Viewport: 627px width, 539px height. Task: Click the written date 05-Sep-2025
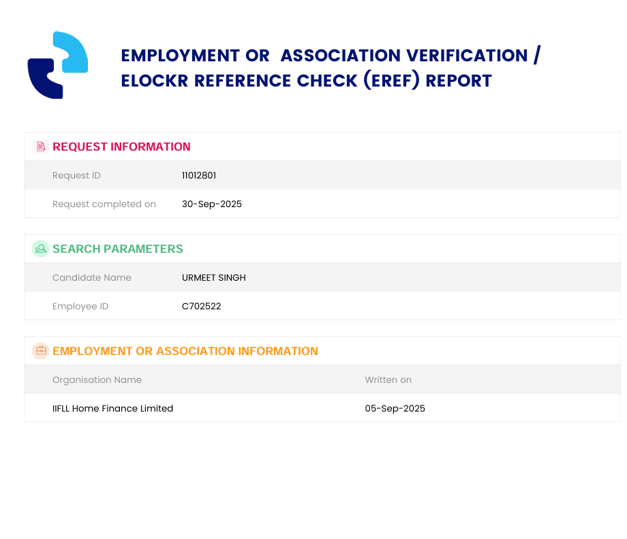tap(395, 409)
